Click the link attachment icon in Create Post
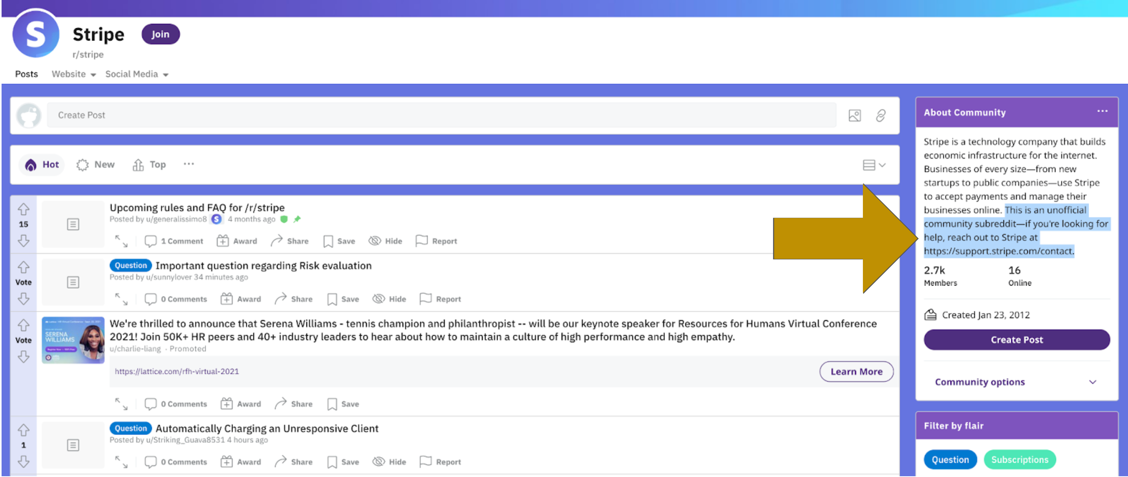 pos(881,115)
